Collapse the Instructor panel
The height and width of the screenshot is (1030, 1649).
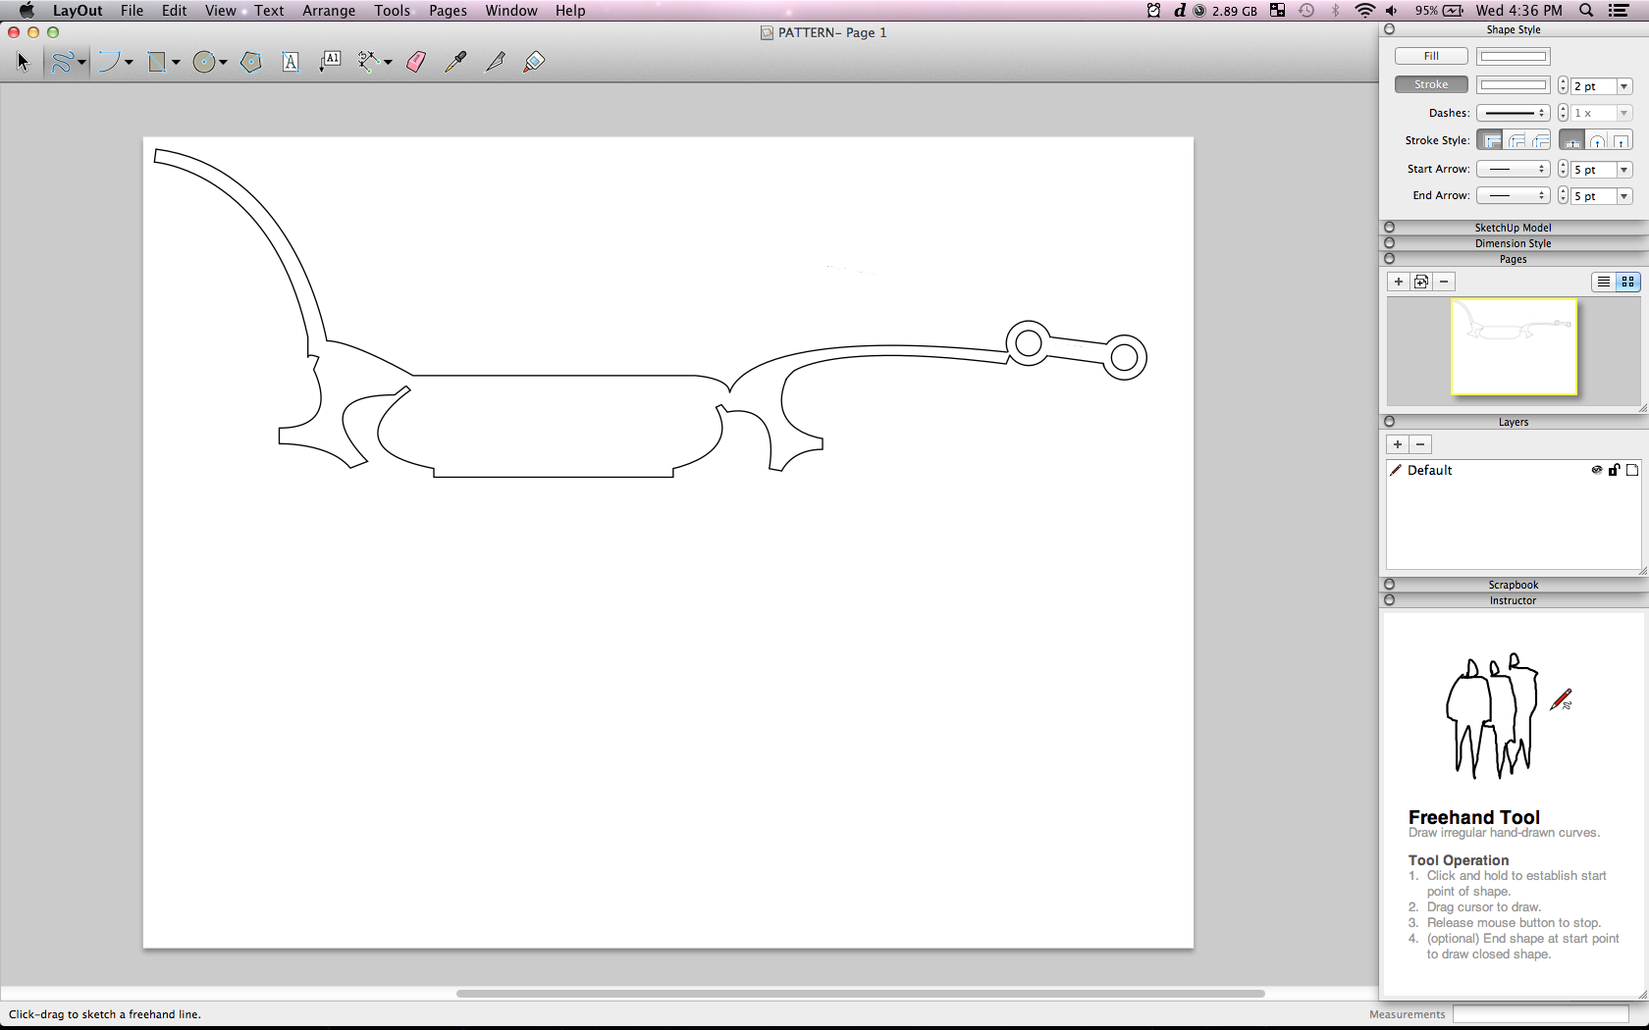pyautogui.click(x=1513, y=600)
